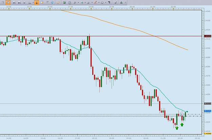The image size is (212, 140).
Task: Click the yellow marker under 22:00 on top axis
Action: click(173, 9)
